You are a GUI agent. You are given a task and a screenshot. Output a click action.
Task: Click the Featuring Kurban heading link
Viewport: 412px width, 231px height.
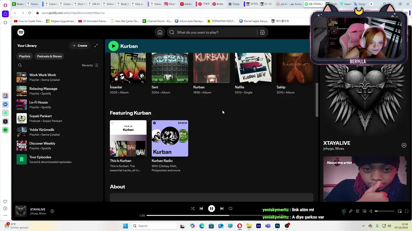[130, 113]
